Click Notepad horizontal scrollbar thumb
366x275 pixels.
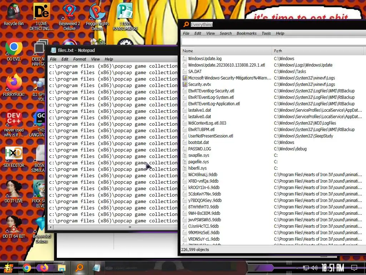(x=130, y=227)
